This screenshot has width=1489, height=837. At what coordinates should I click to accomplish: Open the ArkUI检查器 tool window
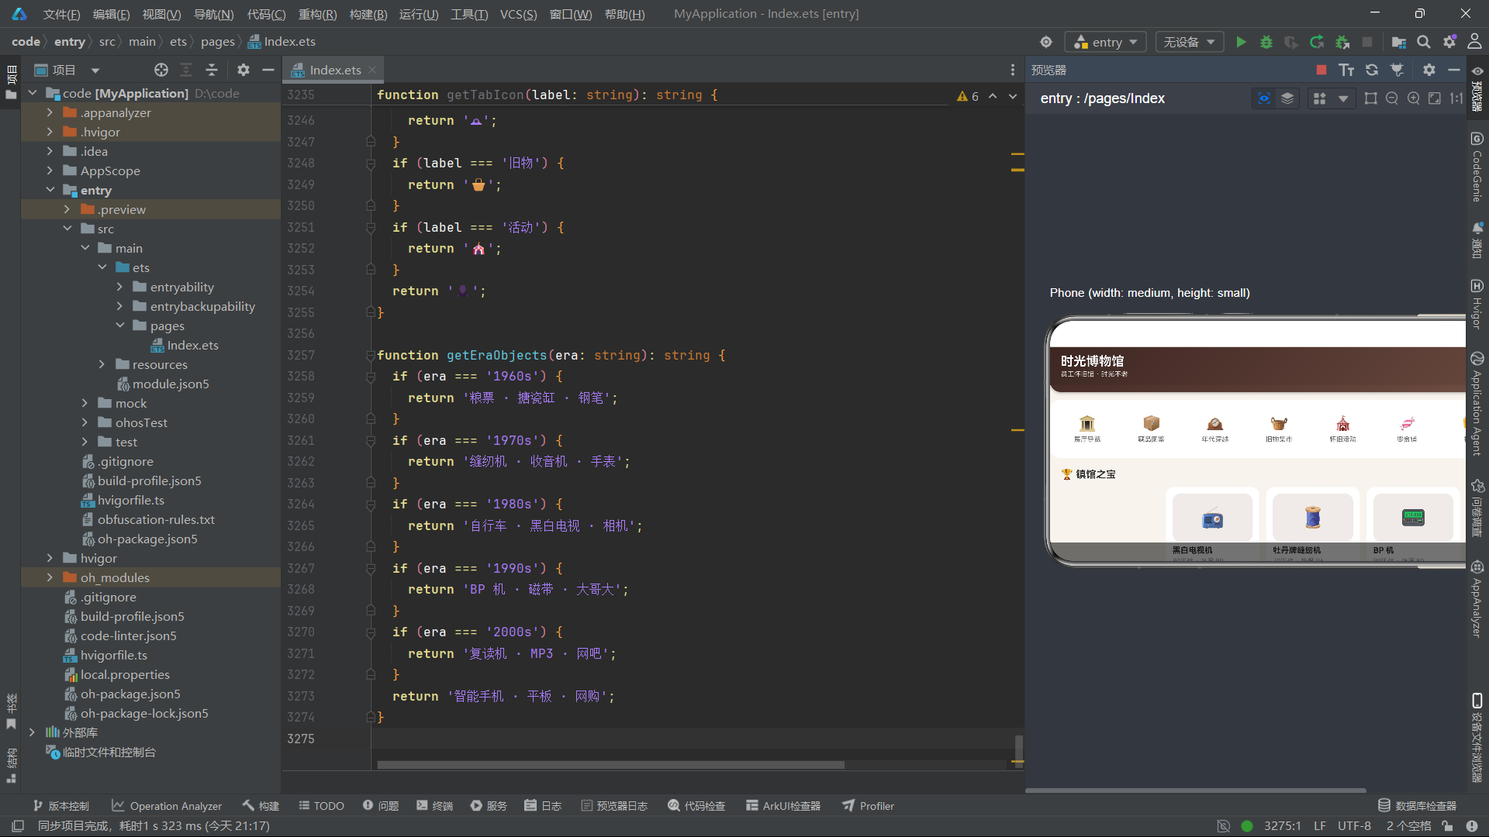(x=783, y=806)
